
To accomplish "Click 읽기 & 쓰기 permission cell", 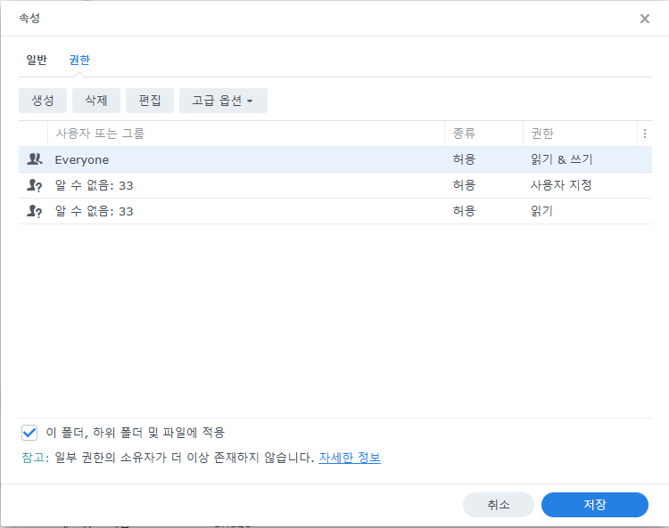I will [561, 159].
